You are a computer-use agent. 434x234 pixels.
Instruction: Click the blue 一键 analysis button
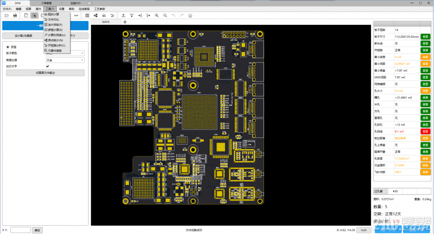[45, 25]
